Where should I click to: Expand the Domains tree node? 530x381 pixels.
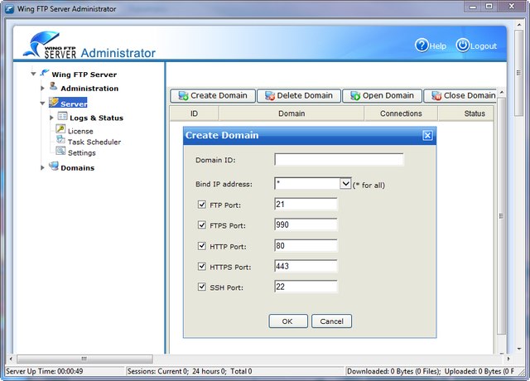coord(43,168)
